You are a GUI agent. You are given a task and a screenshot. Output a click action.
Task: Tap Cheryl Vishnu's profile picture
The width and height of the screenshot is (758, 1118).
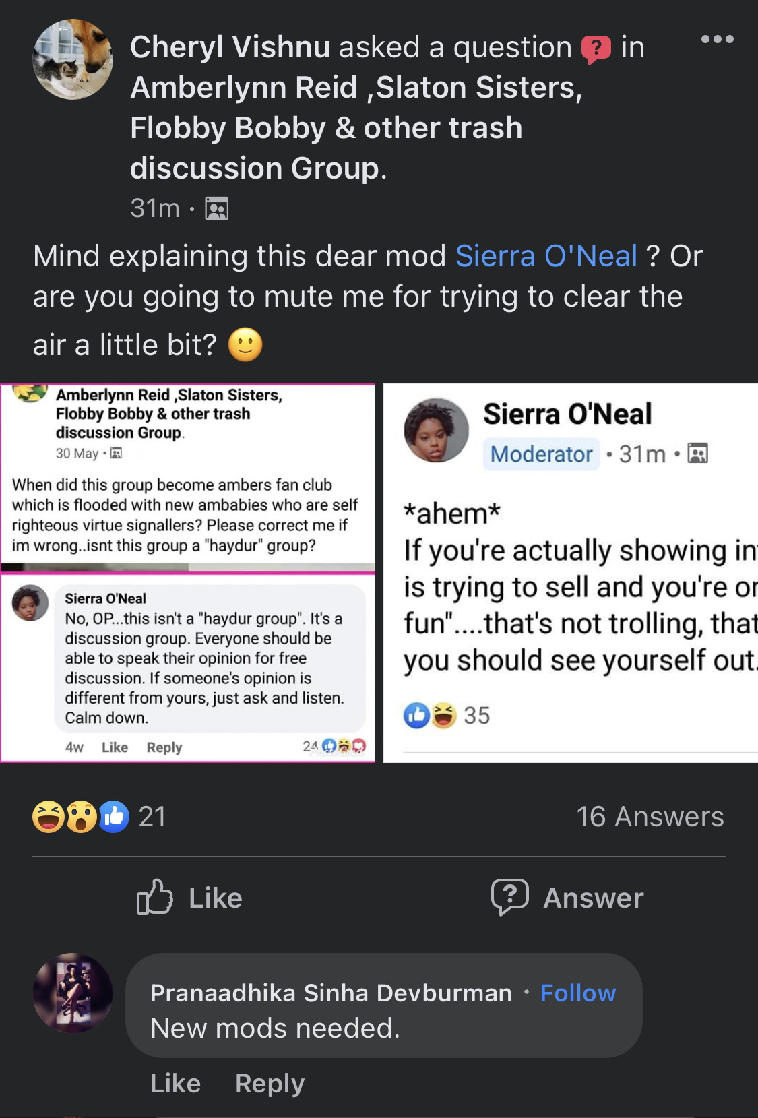73,59
